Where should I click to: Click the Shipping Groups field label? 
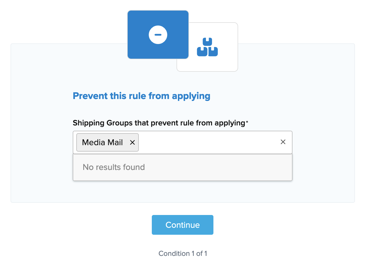click(x=159, y=123)
